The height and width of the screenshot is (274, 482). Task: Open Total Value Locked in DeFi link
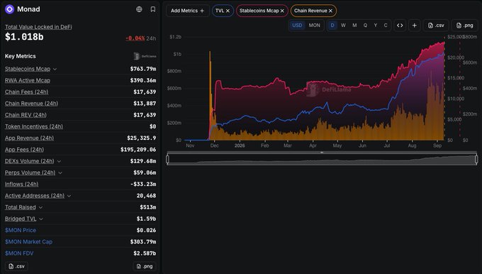[38, 27]
